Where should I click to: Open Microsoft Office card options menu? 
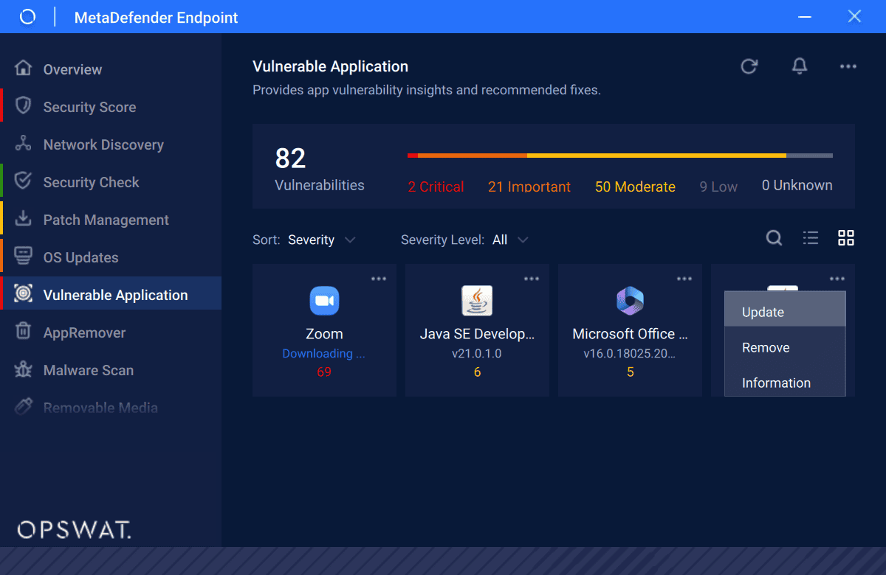coord(684,279)
